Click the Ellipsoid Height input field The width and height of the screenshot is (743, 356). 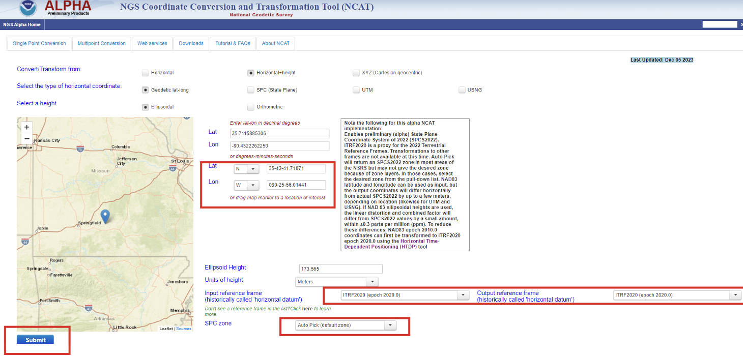(x=340, y=269)
